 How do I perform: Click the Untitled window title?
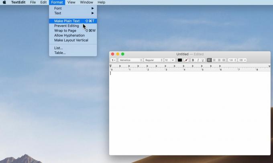182,54
